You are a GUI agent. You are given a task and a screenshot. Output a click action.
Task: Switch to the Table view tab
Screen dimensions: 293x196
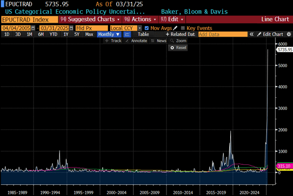143,35
